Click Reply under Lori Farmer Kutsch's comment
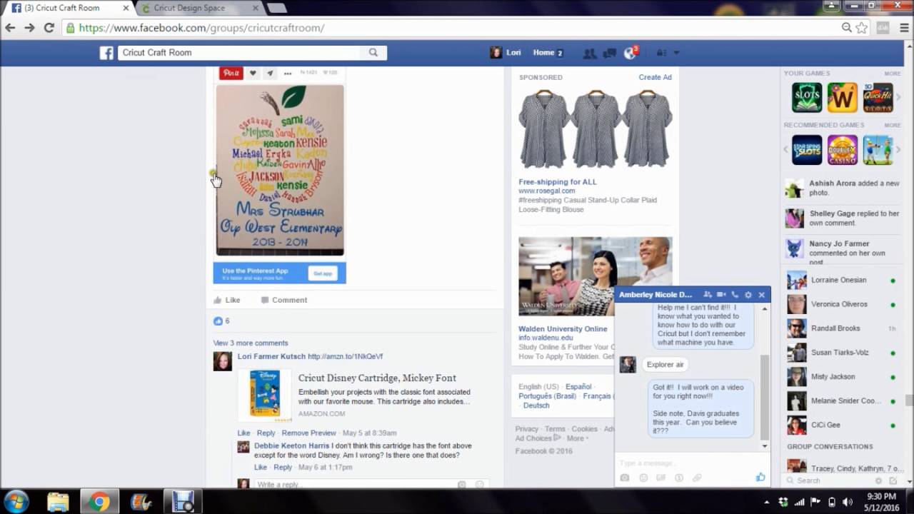 [266, 433]
